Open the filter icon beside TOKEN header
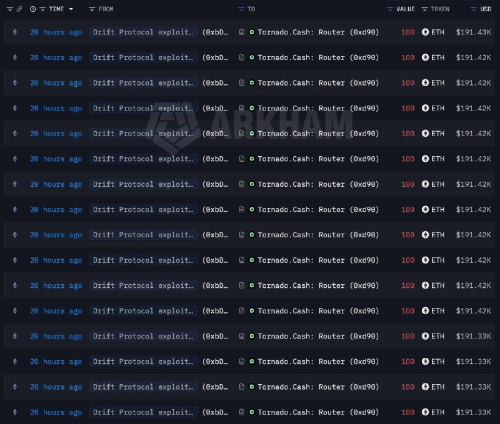This screenshot has width=500, height=424. (424, 9)
